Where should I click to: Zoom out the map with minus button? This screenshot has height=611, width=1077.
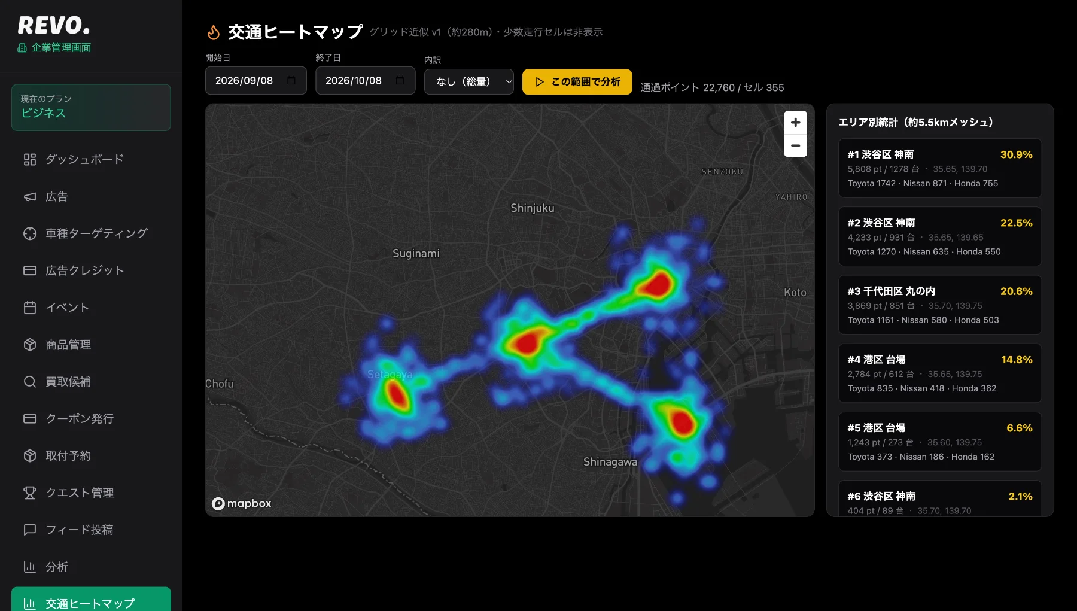pyautogui.click(x=795, y=145)
